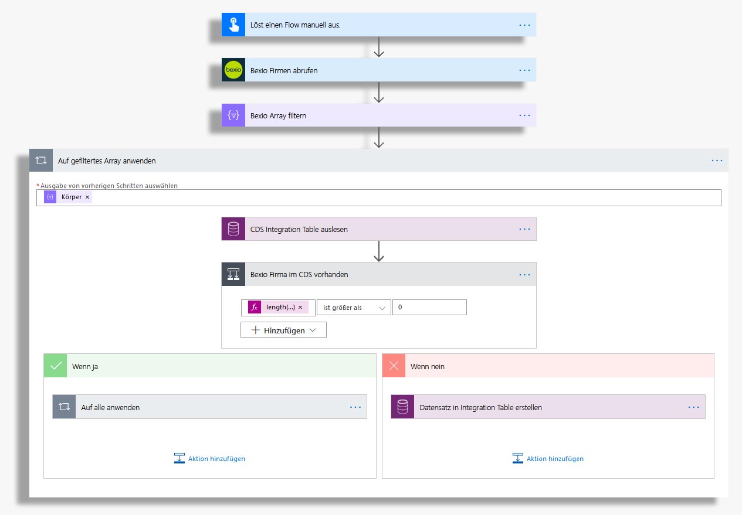
Task: Open the ellipsis menu of 'Bexio Array filtern'
Action: tap(524, 115)
